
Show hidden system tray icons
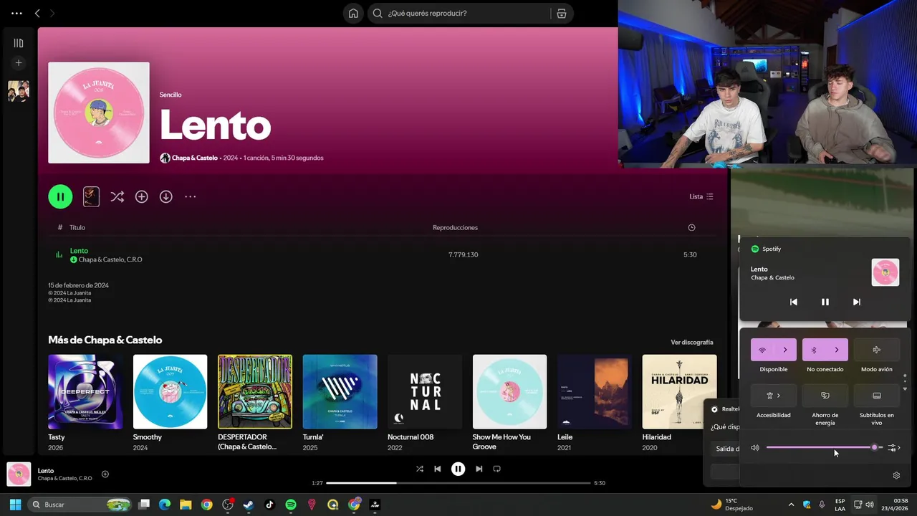(791, 505)
